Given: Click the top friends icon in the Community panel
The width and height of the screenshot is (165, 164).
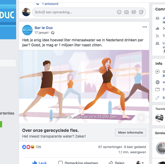Looking at the screenshot, I should [157, 18].
